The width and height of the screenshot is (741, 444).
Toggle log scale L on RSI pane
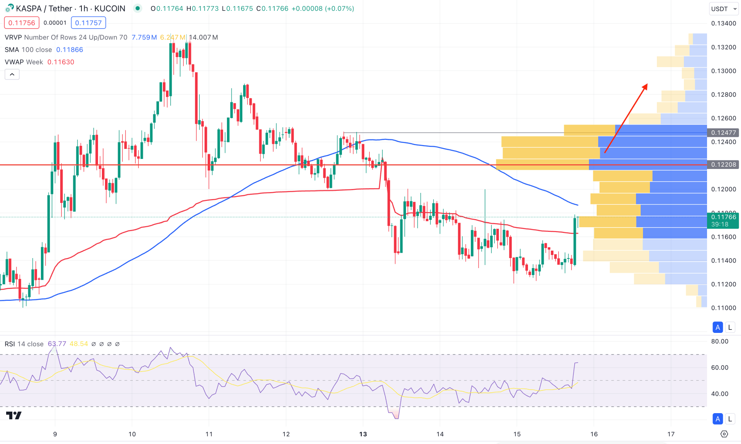click(x=730, y=419)
